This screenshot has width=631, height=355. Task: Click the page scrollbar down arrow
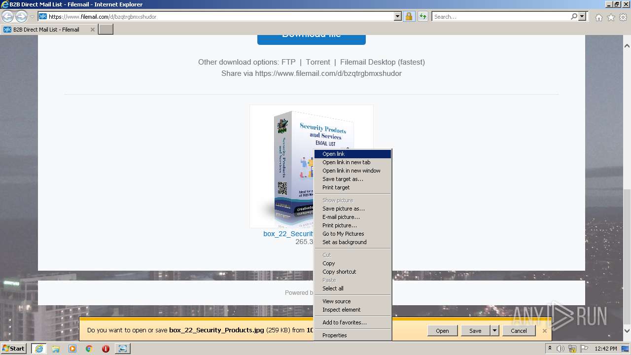coord(627,331)
